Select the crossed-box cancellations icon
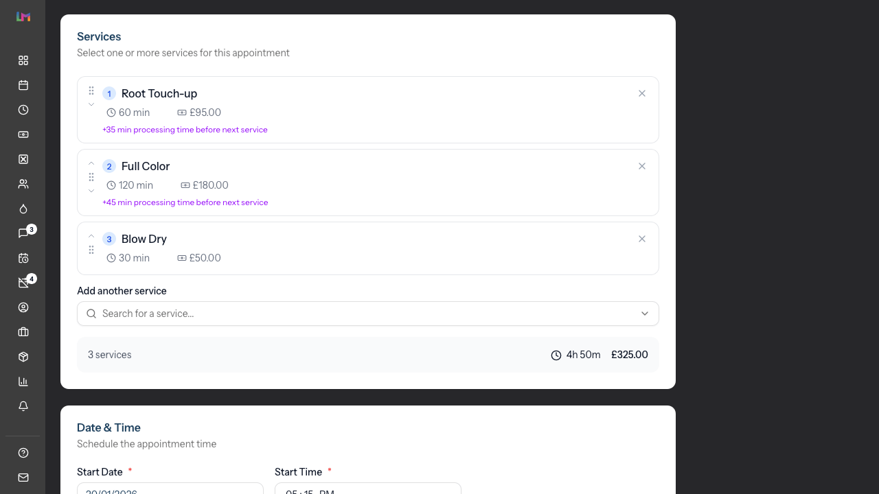The image size is (879, 494). [x=23, y=159]
